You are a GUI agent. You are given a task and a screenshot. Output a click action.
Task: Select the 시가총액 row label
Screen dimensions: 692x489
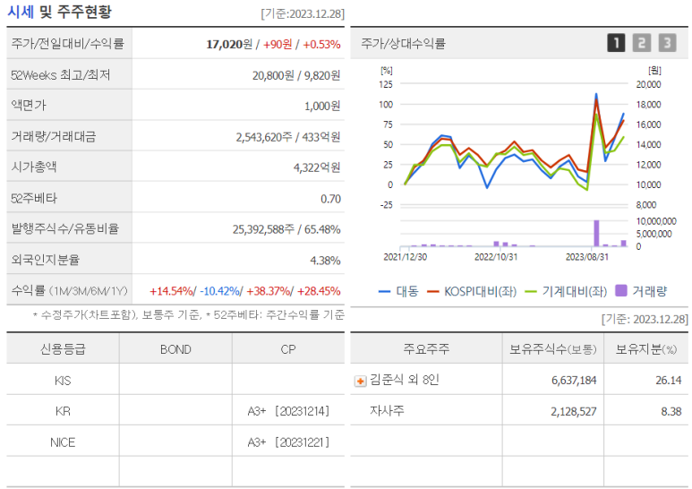[x=34, y=167]
